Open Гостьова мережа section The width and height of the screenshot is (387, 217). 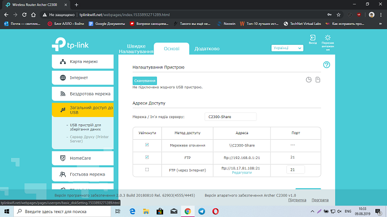coord(83,174)
